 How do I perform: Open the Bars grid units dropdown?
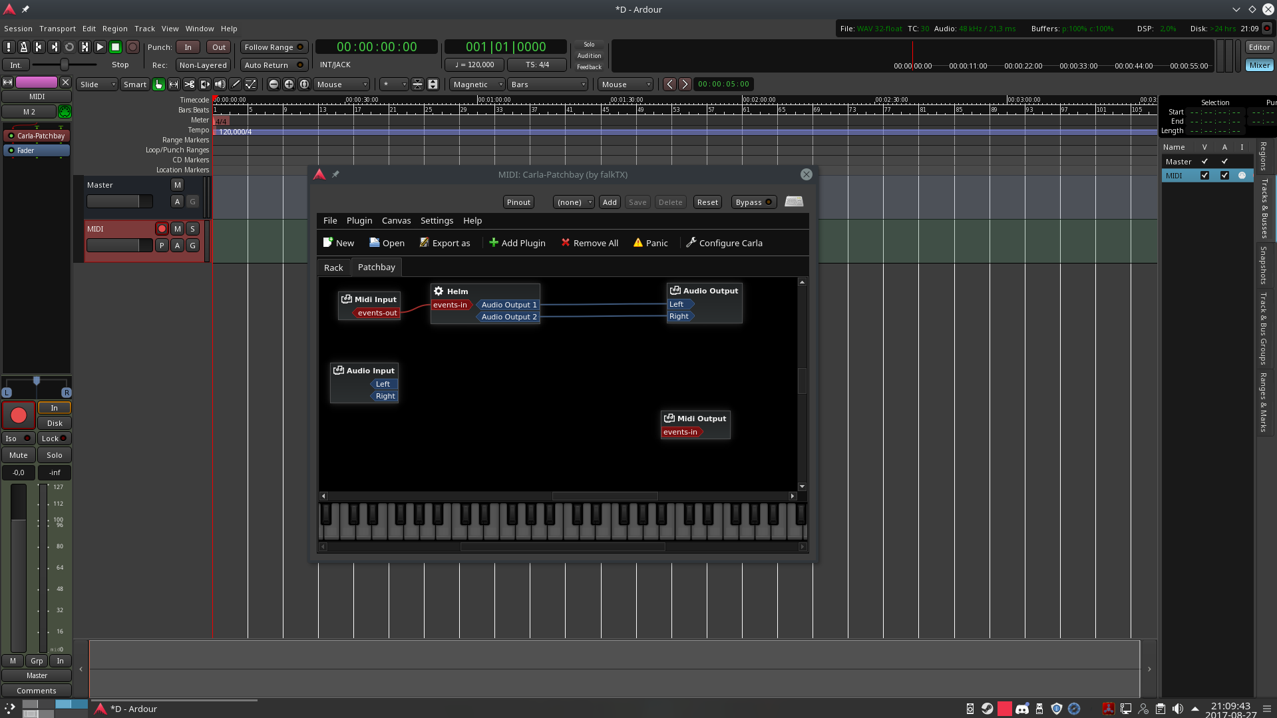pyautogui.click(x=547, y=85)
